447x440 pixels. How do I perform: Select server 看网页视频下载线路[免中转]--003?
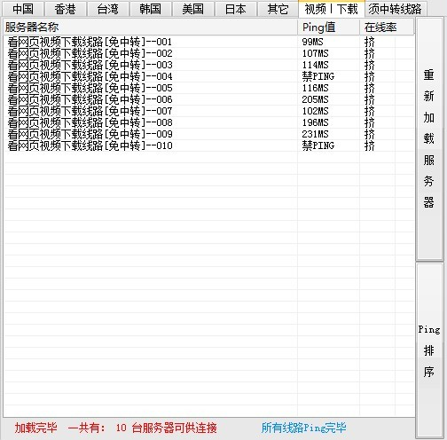pos(90,65)
